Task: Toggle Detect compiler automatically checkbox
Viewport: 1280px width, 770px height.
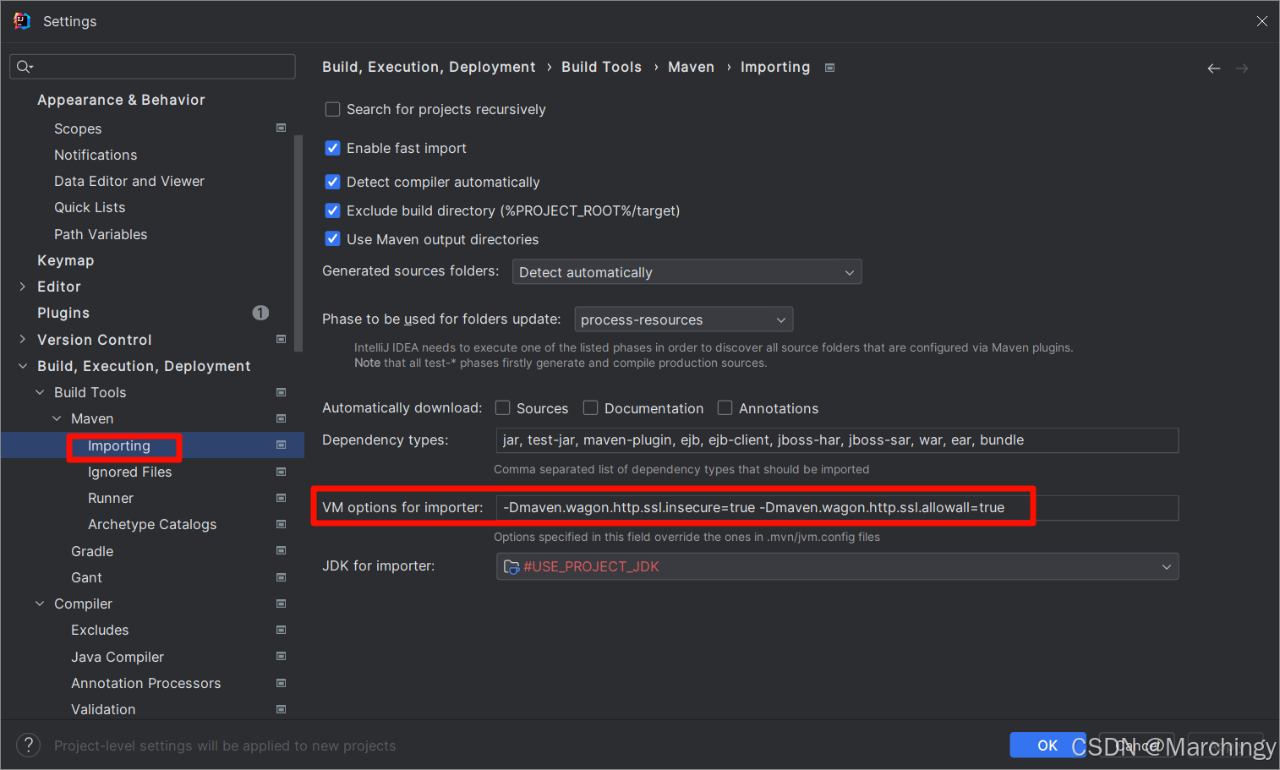Action: [333, 182]
